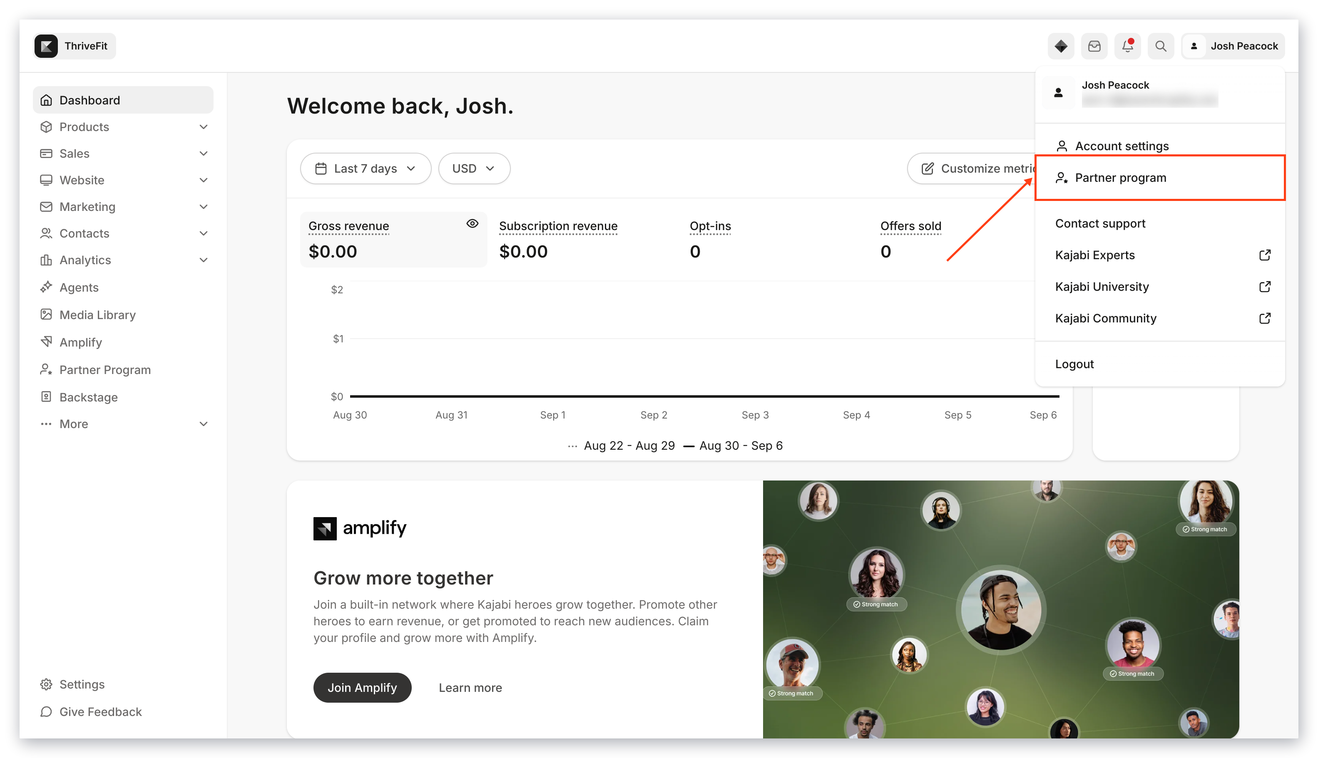Viewport: 1318px width, 758px height.
Task: Expand the Products chevron
Action: (x=204, y=126)
